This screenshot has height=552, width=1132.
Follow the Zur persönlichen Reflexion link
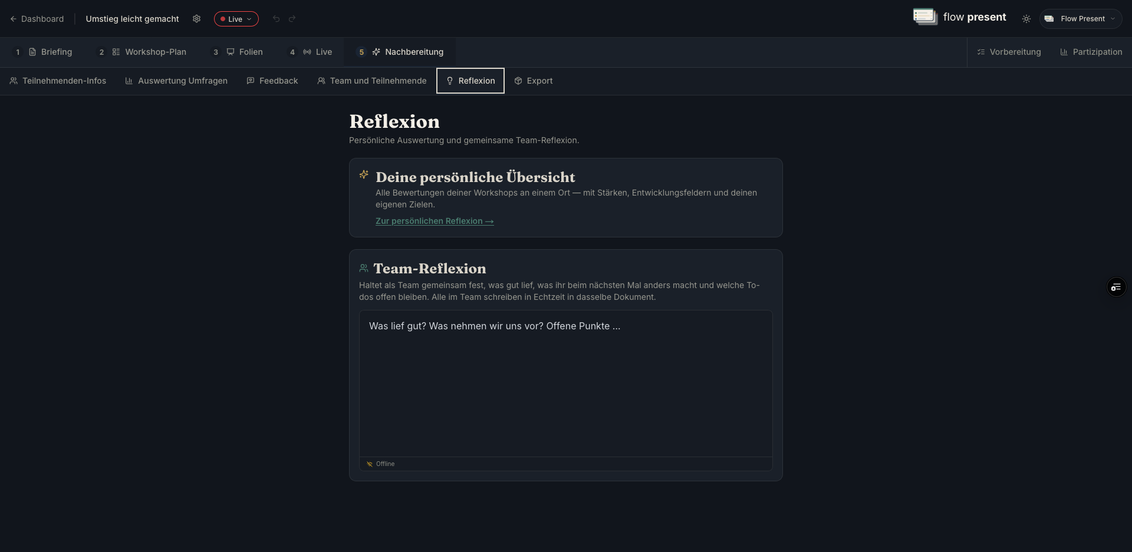[435, 221]
